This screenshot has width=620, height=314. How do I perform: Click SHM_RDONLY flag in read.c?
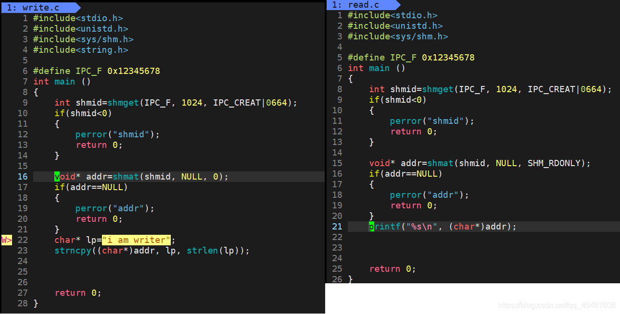pos(554,163)
